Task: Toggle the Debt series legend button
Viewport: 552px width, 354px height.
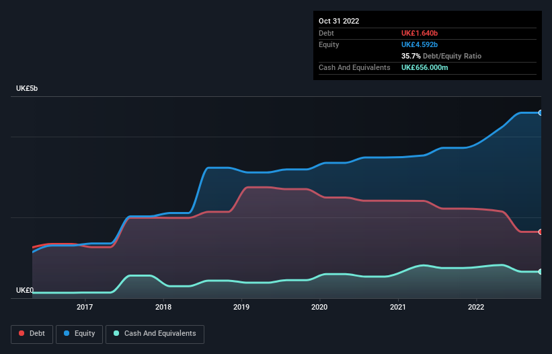Action: pos(32,334)
